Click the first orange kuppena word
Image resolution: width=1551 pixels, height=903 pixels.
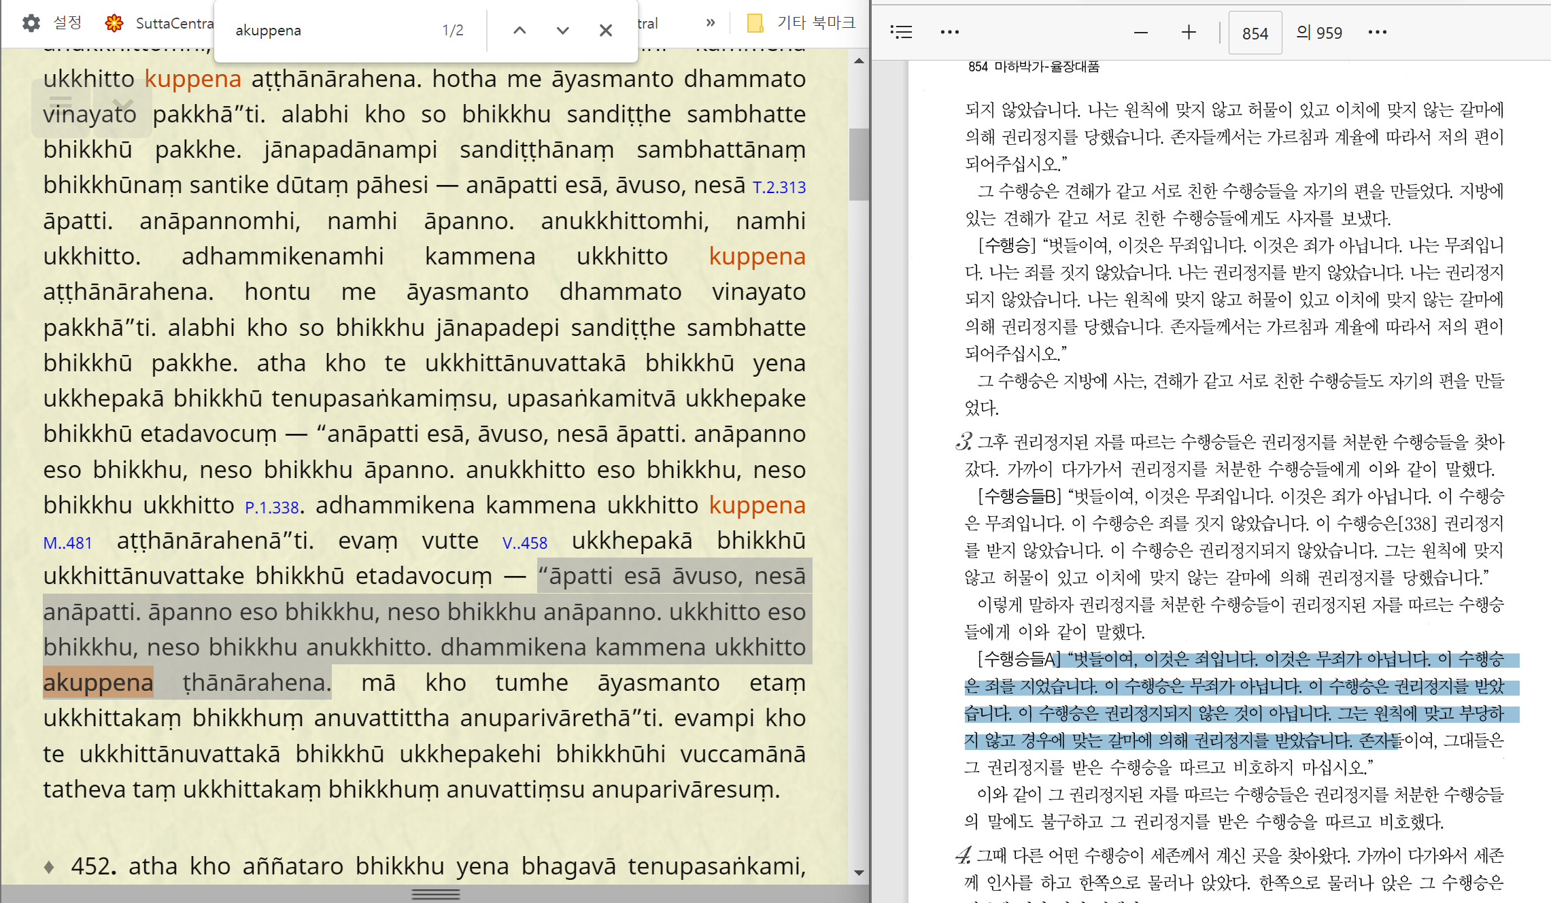tap(193, 79)
